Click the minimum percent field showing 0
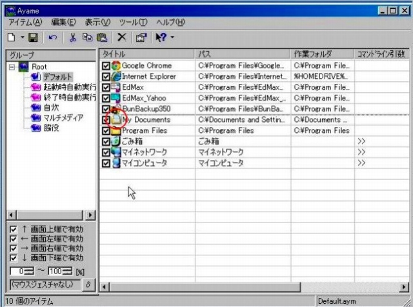The width and height of the screenshot is (413, 307). tap(17, 271)
